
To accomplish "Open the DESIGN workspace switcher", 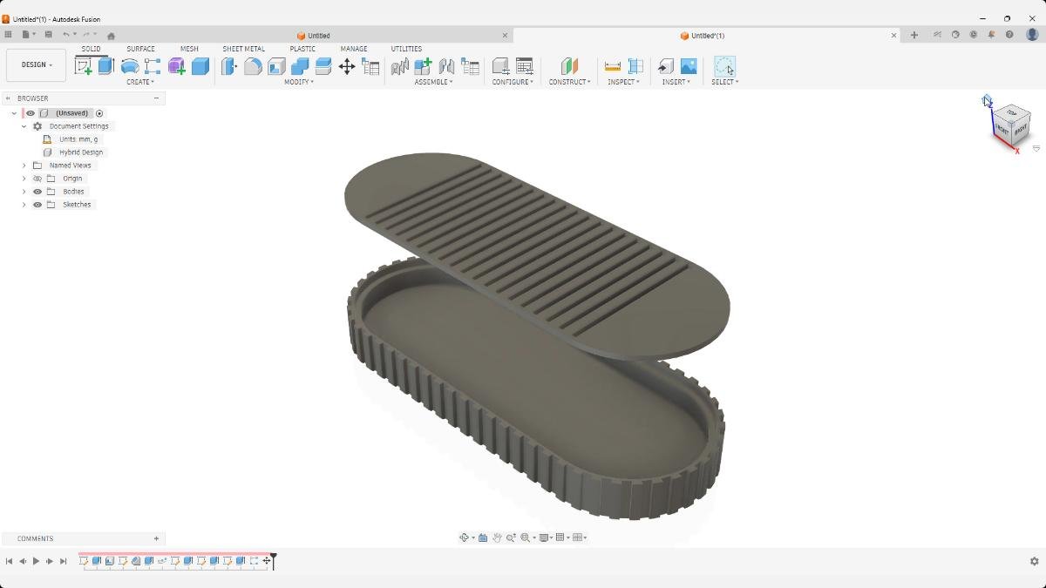I will point(35,64).
